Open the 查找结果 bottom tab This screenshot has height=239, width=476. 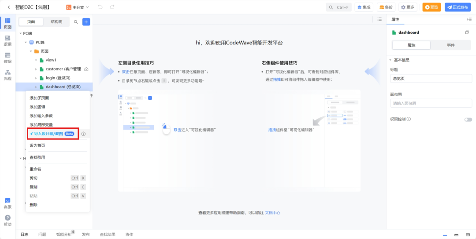point(108,235)
